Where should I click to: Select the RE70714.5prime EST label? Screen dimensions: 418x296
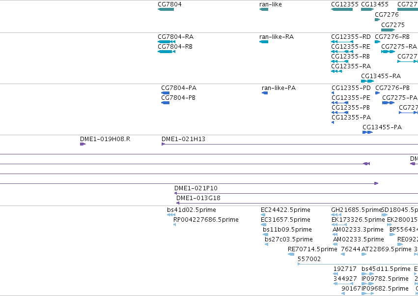coord(312,249)
